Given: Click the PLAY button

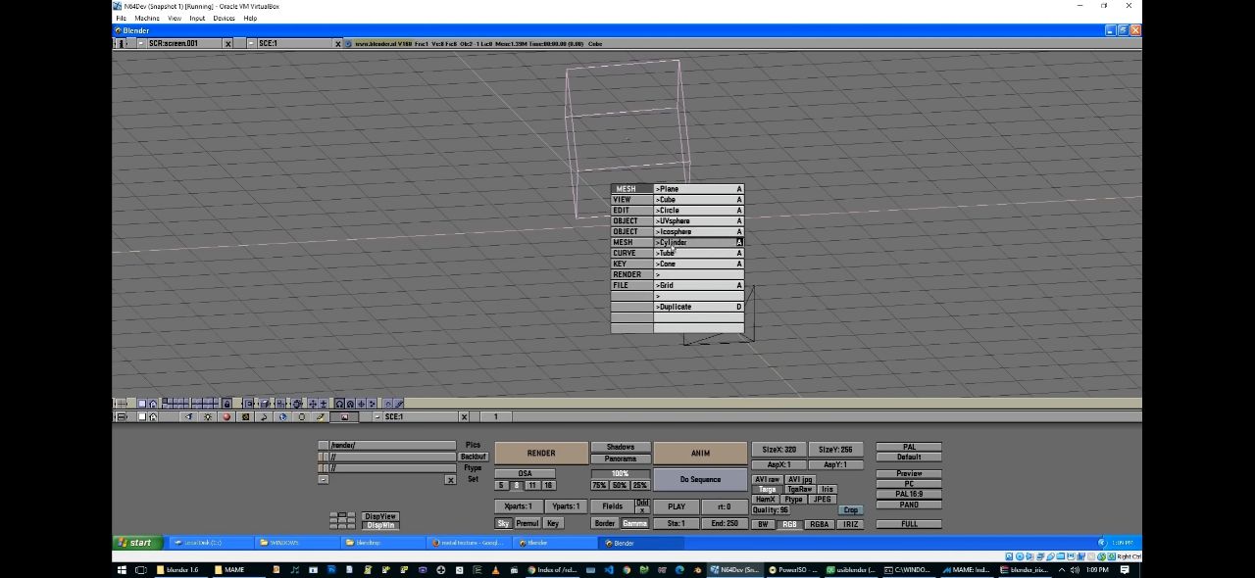Looking at the screenshot, I should click(677, 506).
